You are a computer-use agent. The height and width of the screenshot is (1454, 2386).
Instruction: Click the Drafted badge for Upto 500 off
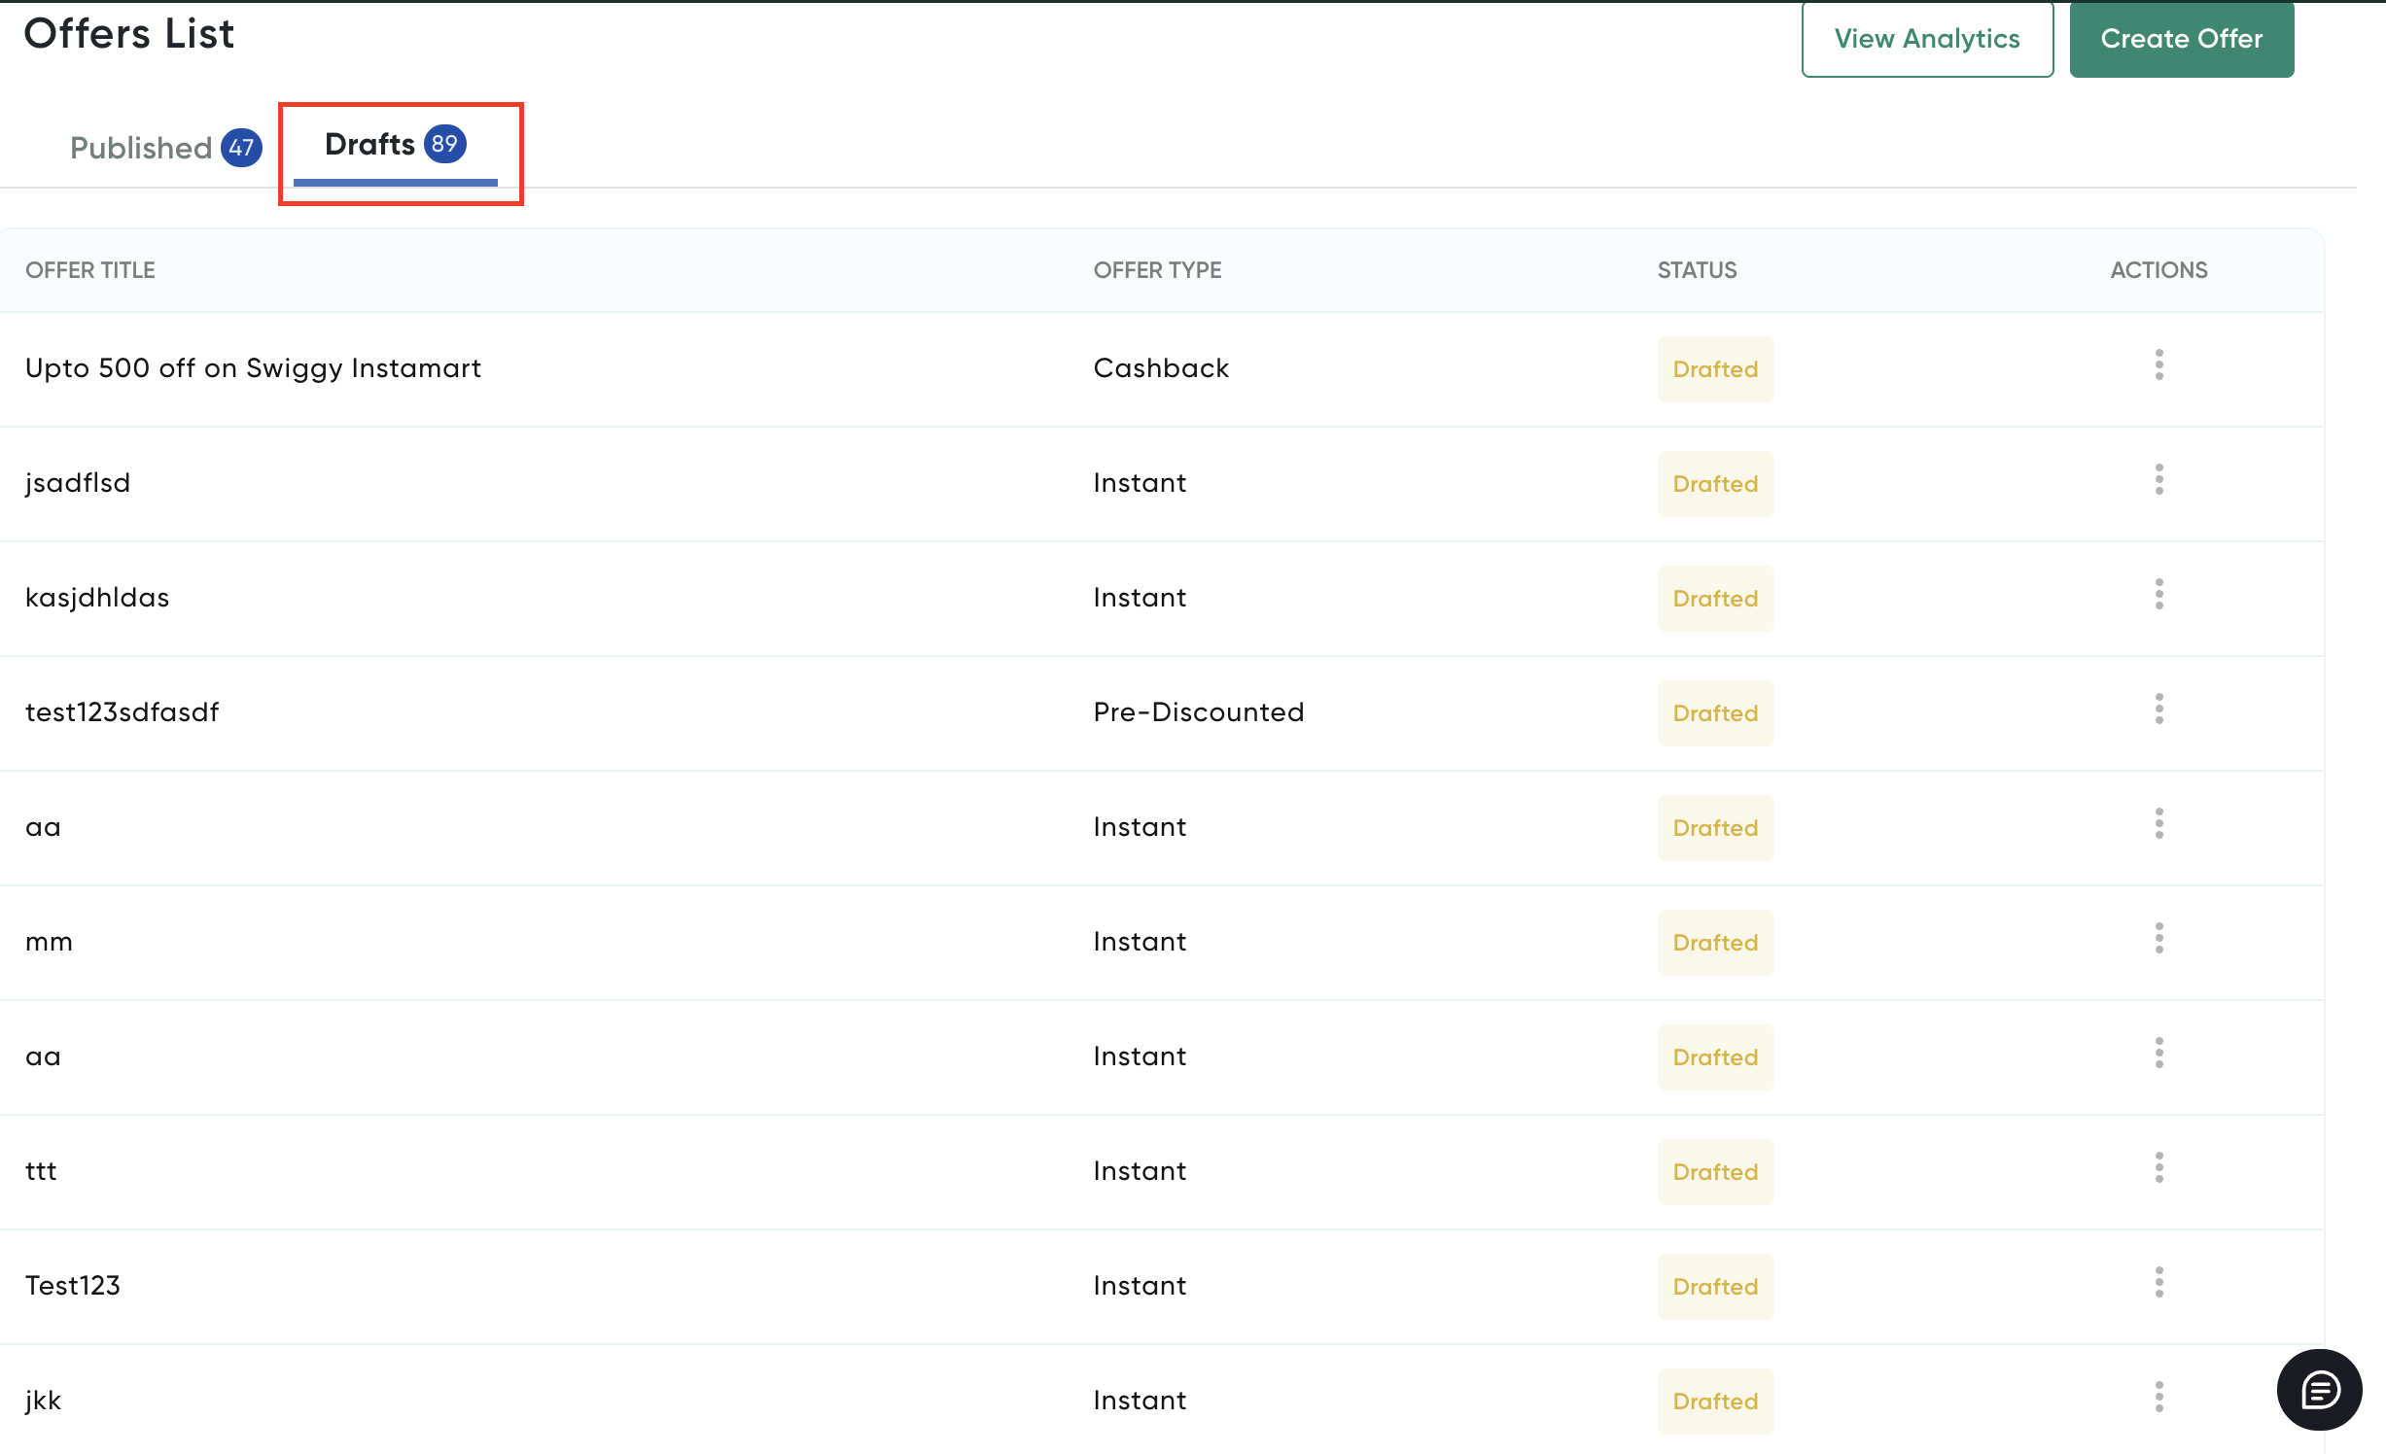(x=1715, y=369)
